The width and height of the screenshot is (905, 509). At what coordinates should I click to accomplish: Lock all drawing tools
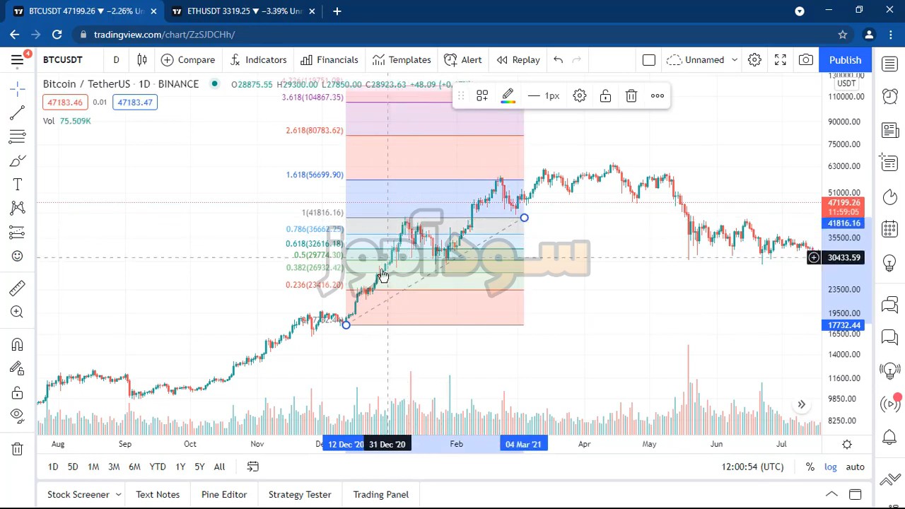(18, 392)
